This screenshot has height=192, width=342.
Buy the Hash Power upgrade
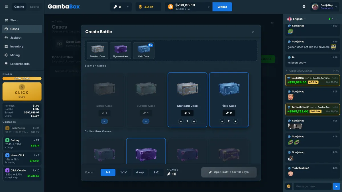click(22, 130)
